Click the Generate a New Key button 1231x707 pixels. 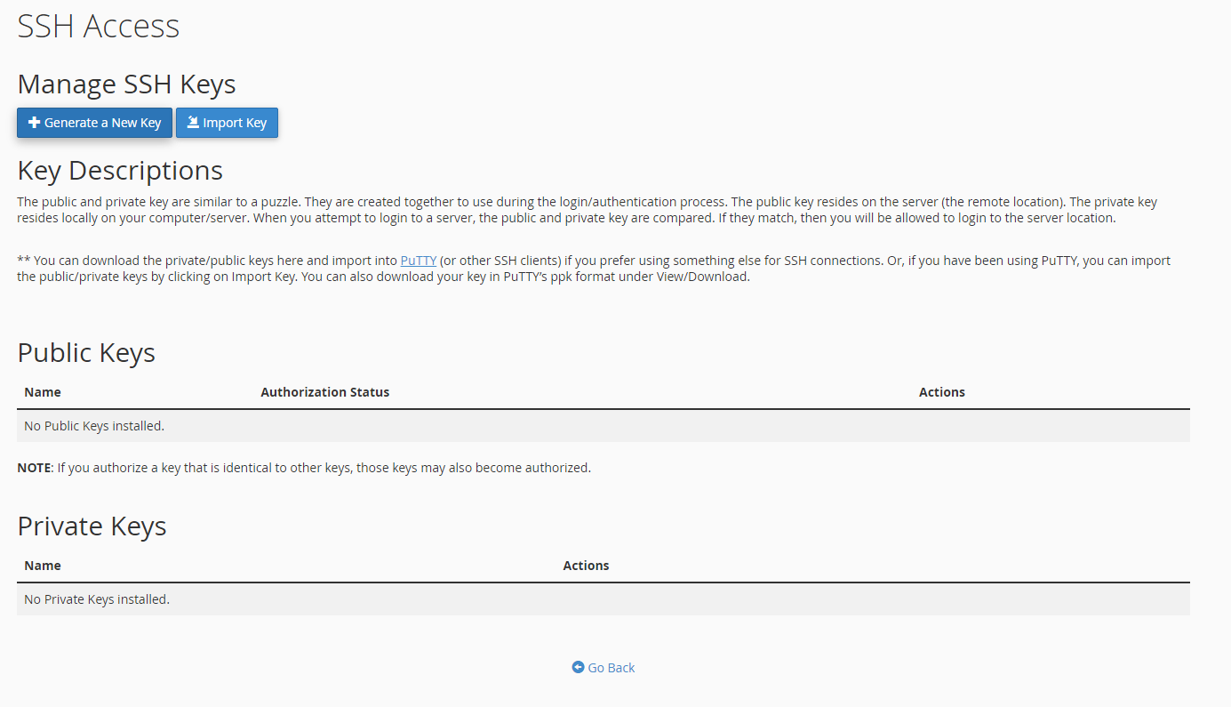(94, 123)
